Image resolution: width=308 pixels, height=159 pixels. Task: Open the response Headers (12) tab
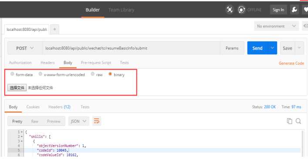coord(59,107)
